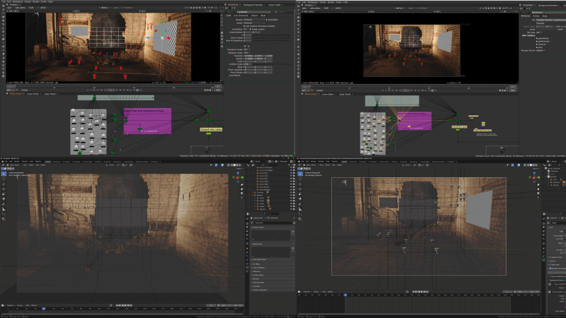Switch to Dope Sheet tab in top-right Nuke
This screenshot has height=318, width=566.
[345, 94]
